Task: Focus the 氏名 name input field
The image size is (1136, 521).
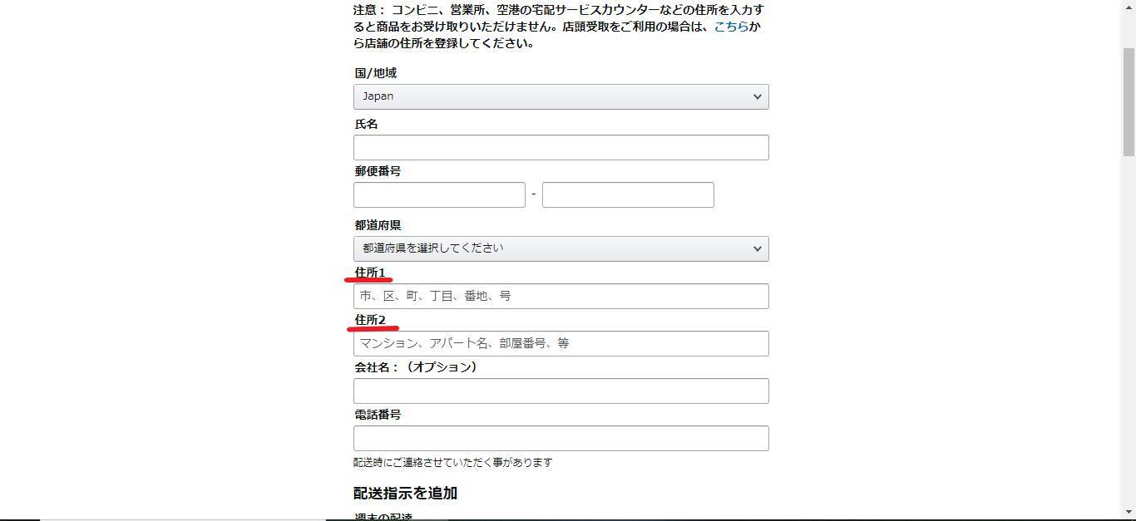Action: pos(561,147)
